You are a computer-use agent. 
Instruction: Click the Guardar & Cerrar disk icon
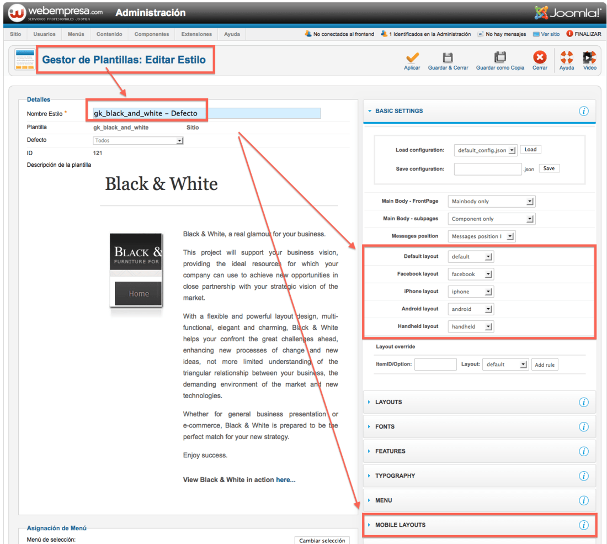(x=448, y=57)
